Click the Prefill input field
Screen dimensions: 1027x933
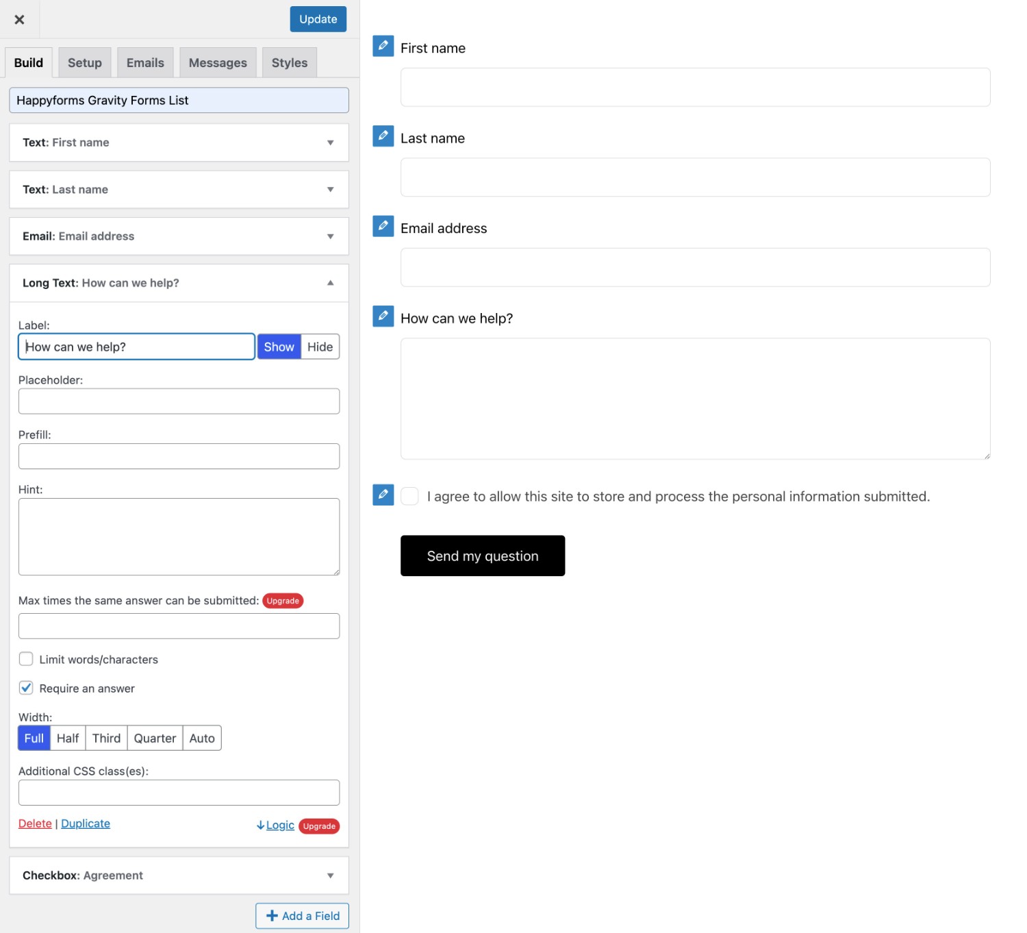point(179,456)
